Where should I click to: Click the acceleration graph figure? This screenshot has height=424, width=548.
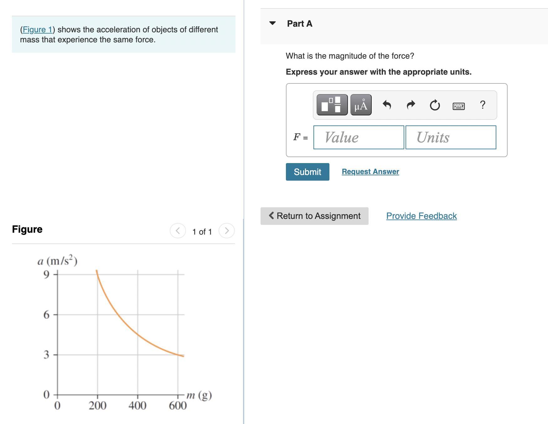click(x=125, y=332)
